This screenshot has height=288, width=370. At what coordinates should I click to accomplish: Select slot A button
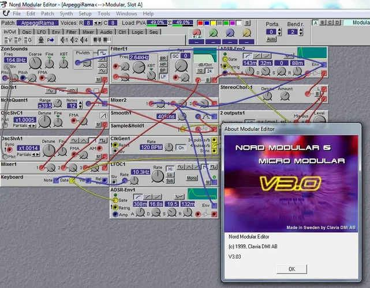[x=316, y=22]
